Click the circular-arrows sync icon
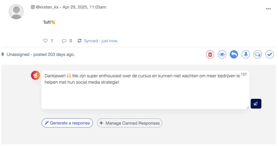The height and width of the screenshot is (146, 278). [80, 41]
